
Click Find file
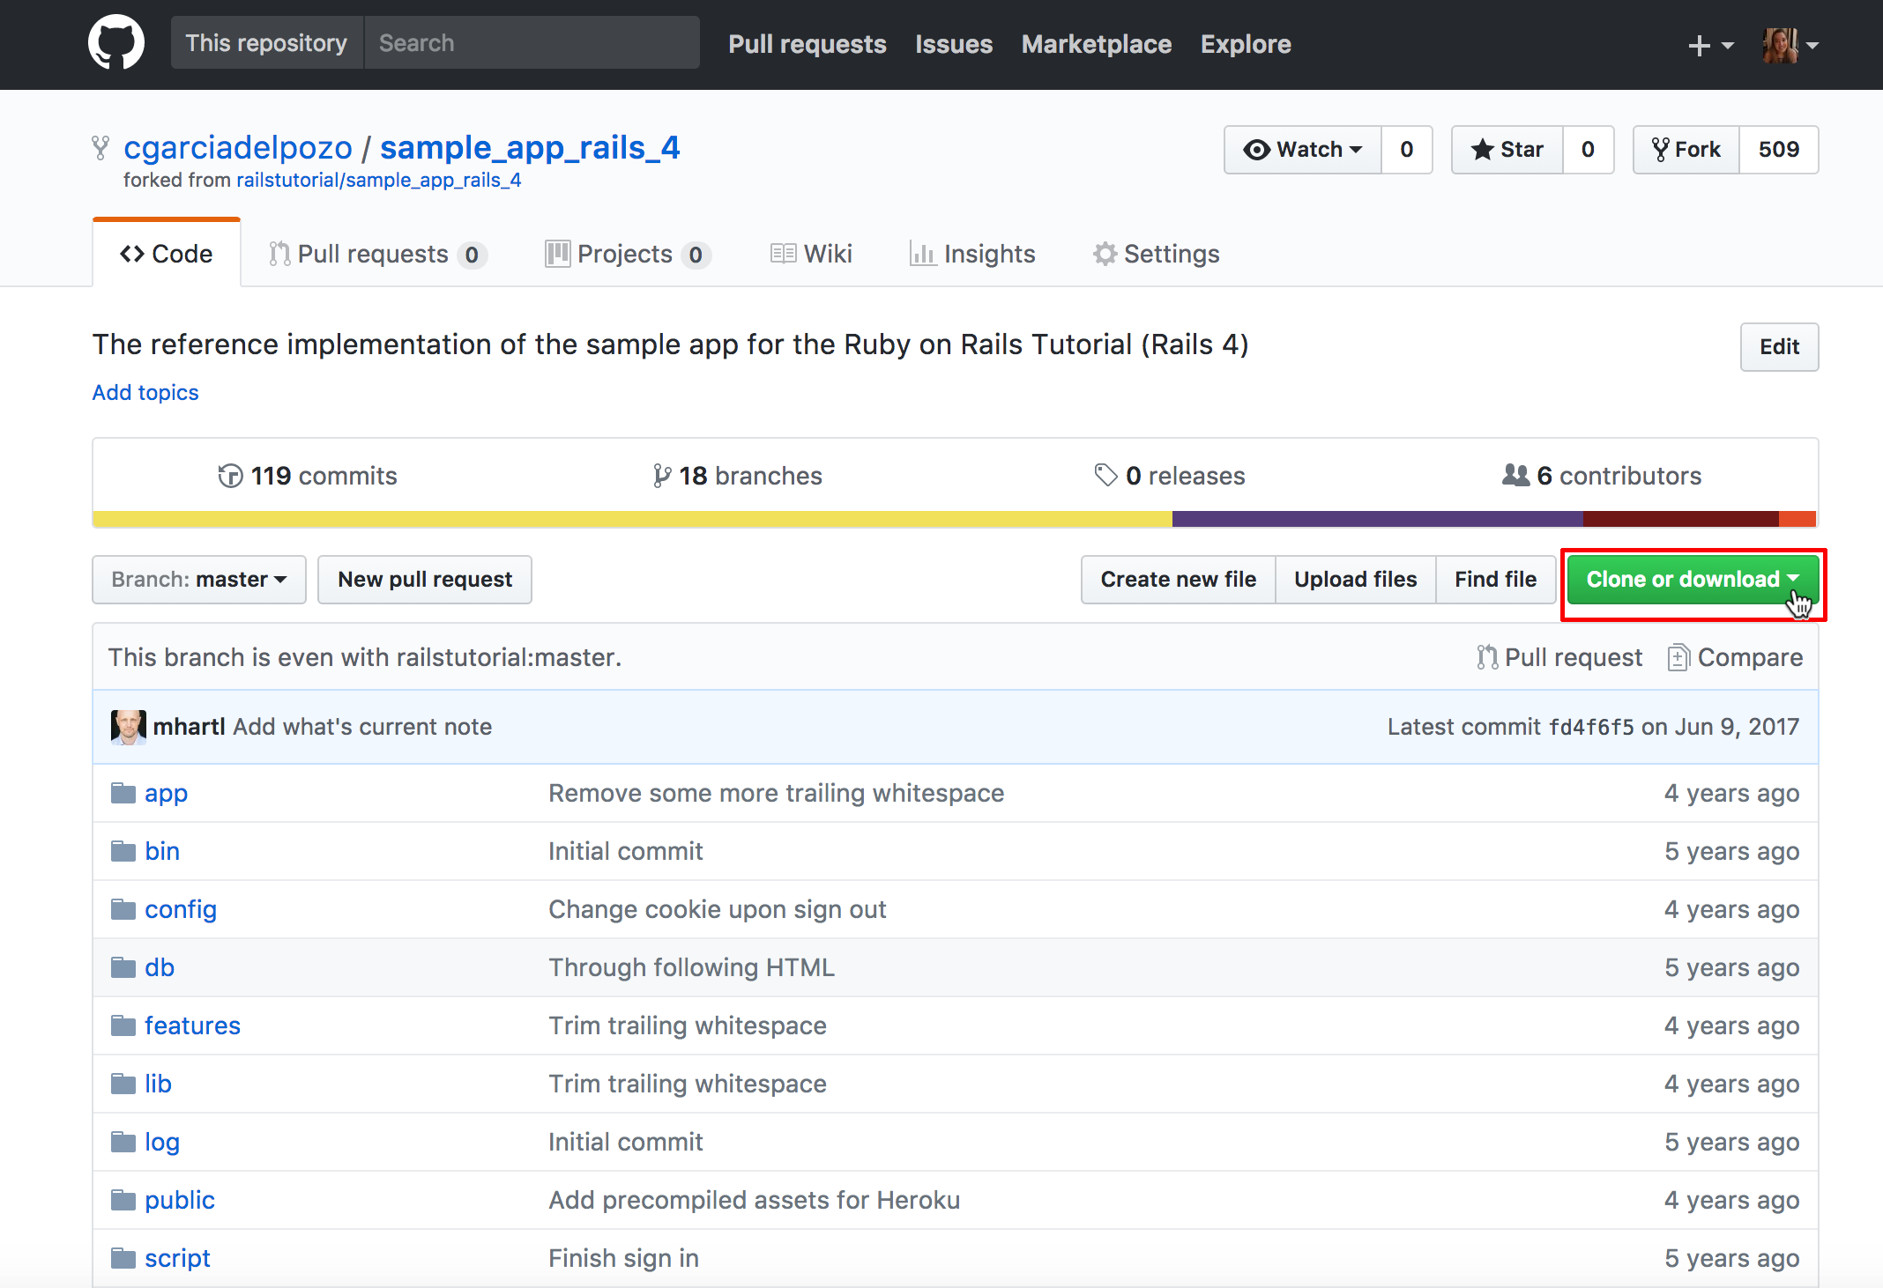[x=1496, y=580]
